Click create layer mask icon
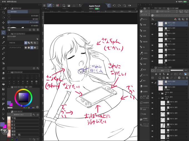Screen dimensions: 189x141 pos(179,78)
